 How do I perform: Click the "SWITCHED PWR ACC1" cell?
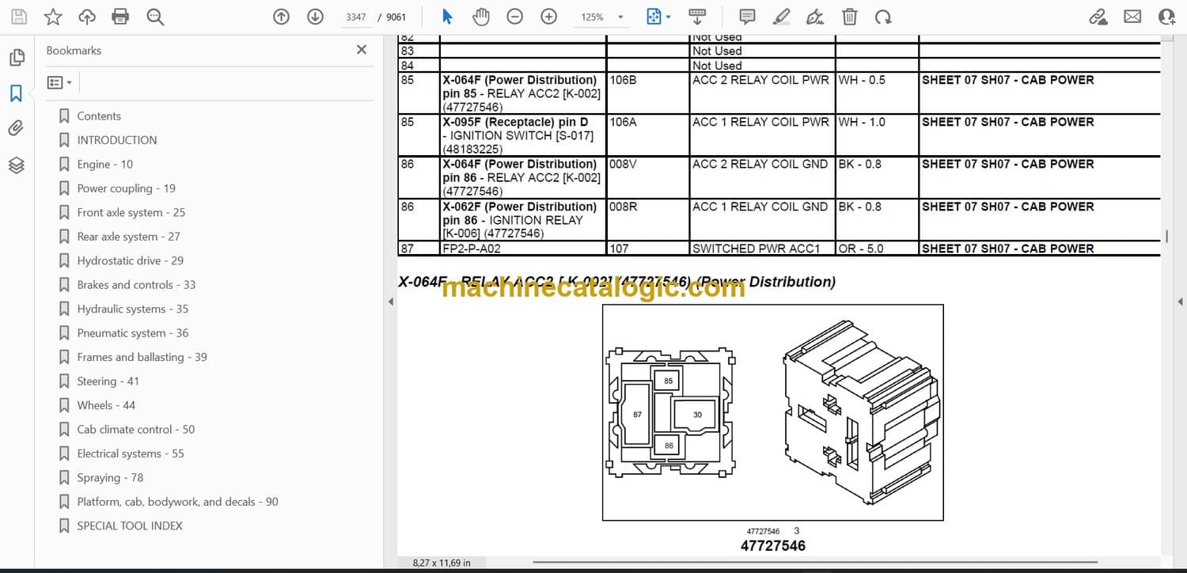763,249
